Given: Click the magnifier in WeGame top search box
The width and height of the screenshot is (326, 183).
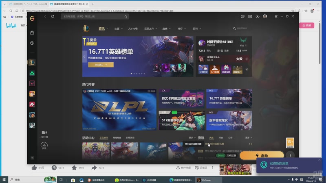Looking at the screenshot, I should click(126, 16).
